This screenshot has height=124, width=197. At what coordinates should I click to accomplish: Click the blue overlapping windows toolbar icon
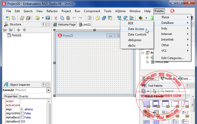coord(104,18)
